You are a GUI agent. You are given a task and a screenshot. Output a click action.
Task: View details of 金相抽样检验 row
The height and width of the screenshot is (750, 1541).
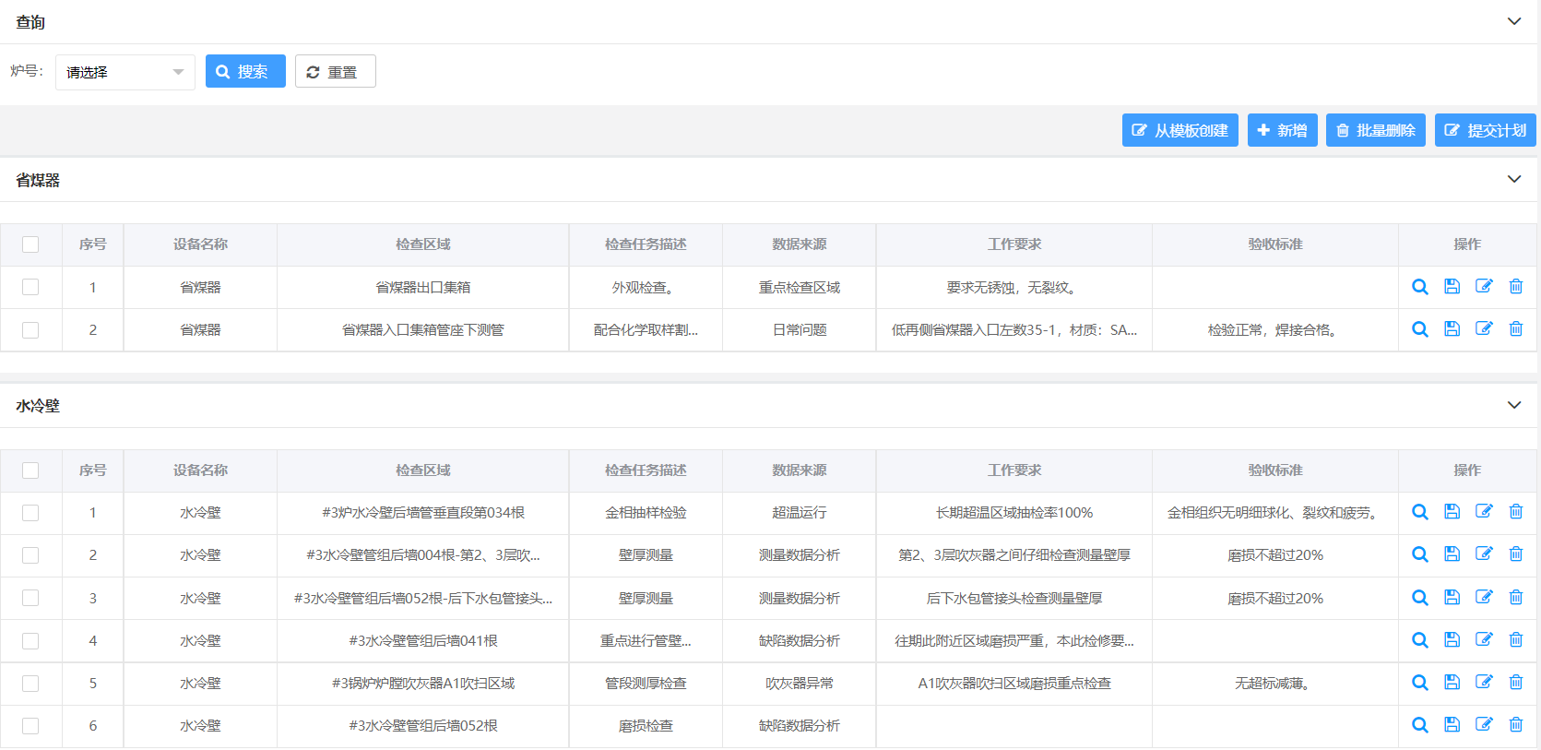(x=1420, y=512)
